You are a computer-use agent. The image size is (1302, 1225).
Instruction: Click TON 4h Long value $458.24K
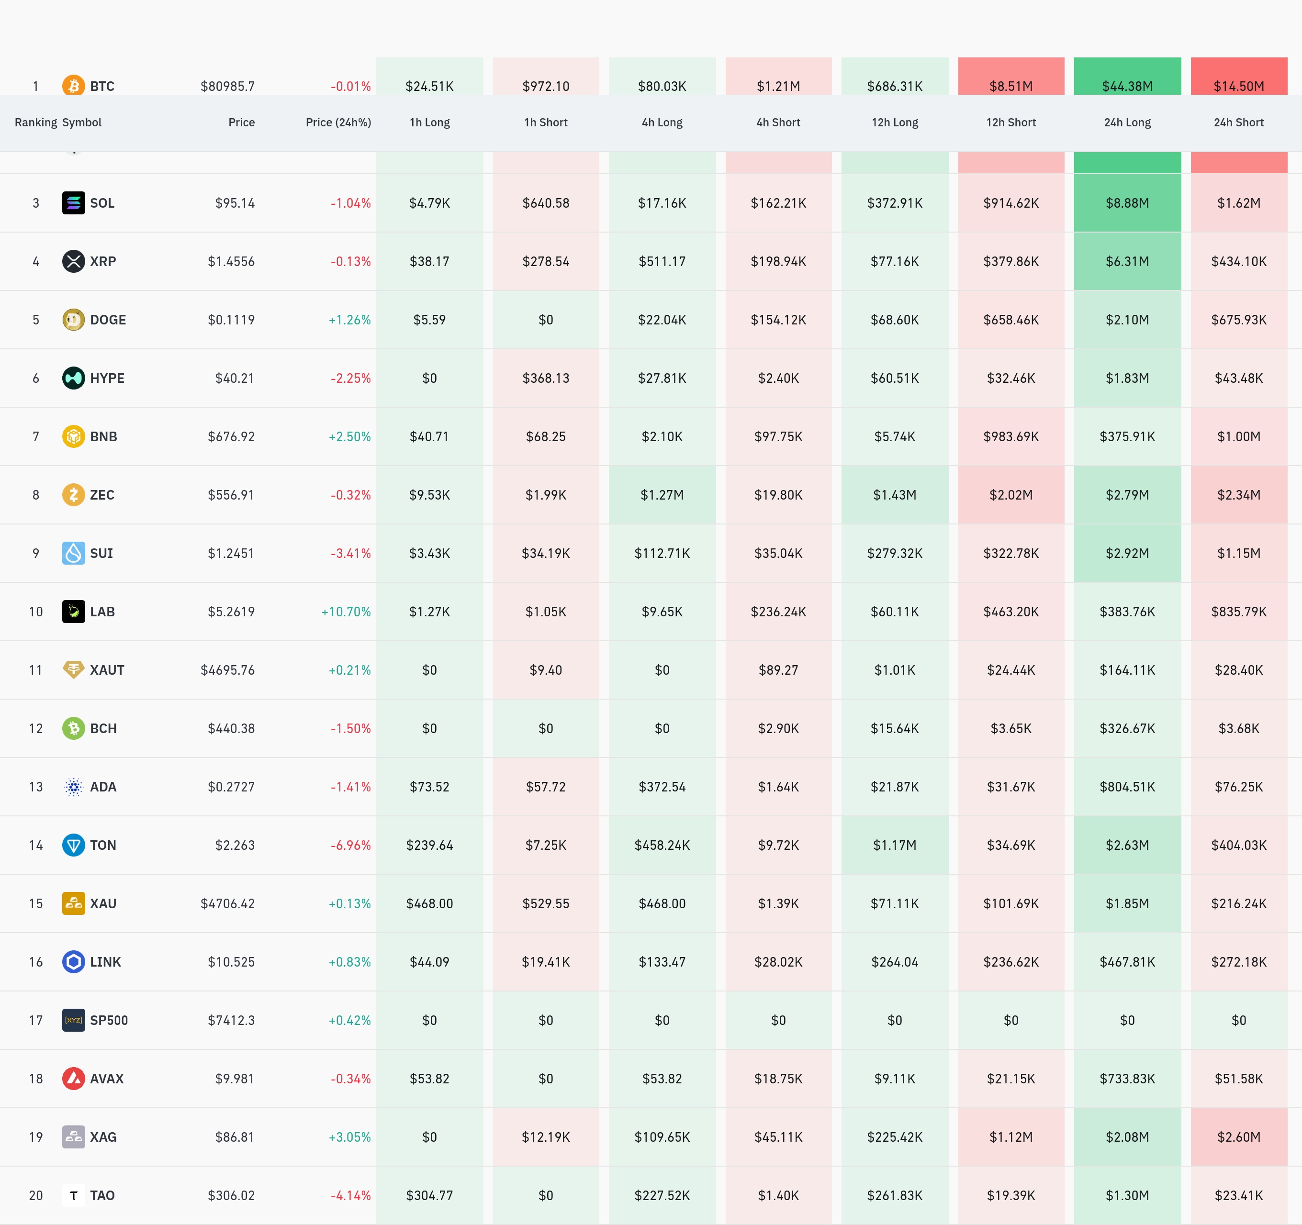pyautogui.click(x=662, y=845)
